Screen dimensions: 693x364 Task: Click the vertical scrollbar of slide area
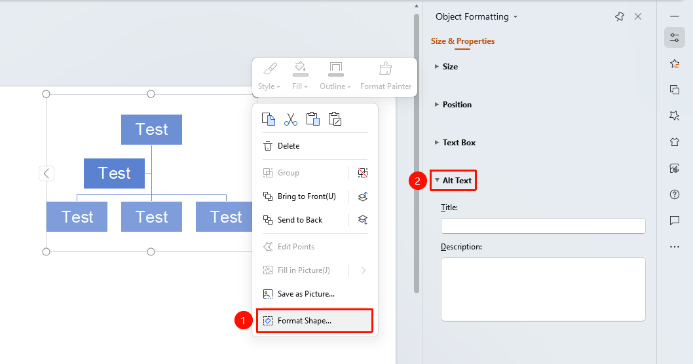417,153
